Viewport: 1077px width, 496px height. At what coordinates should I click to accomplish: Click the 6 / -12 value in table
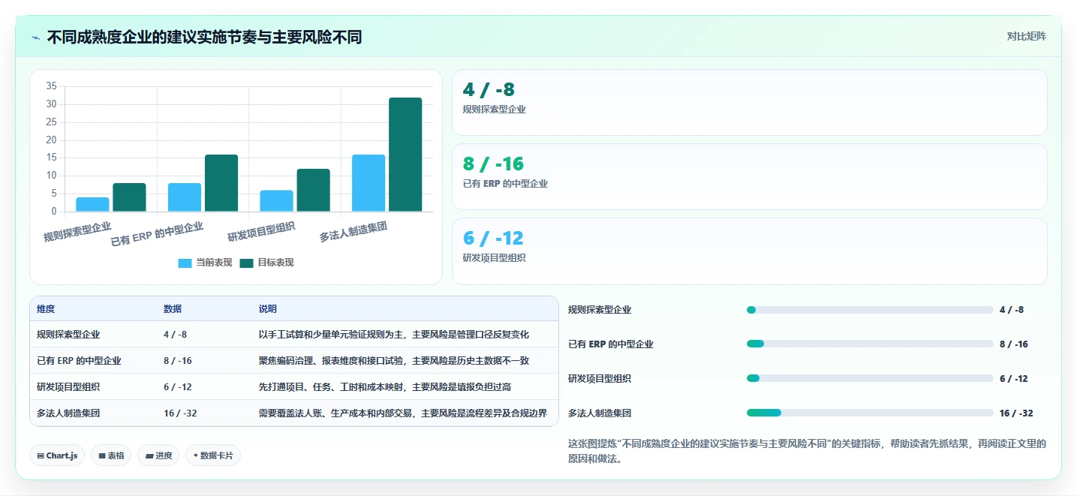(178, 387)
